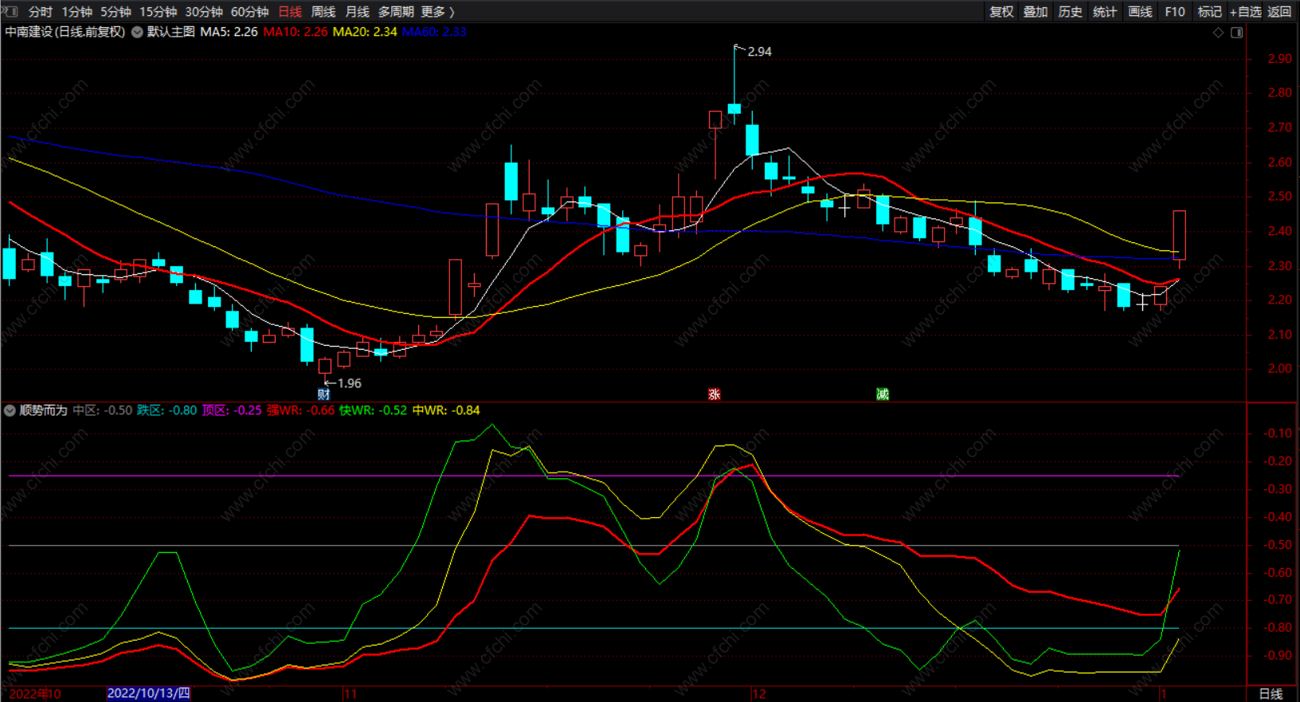Click the blue MA60: 2.33 label
Screen dimensions: 1300x702
(434, 32)
